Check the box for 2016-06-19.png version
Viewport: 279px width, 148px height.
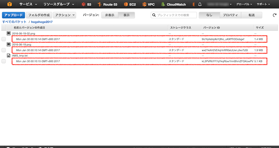coord(3,50)
